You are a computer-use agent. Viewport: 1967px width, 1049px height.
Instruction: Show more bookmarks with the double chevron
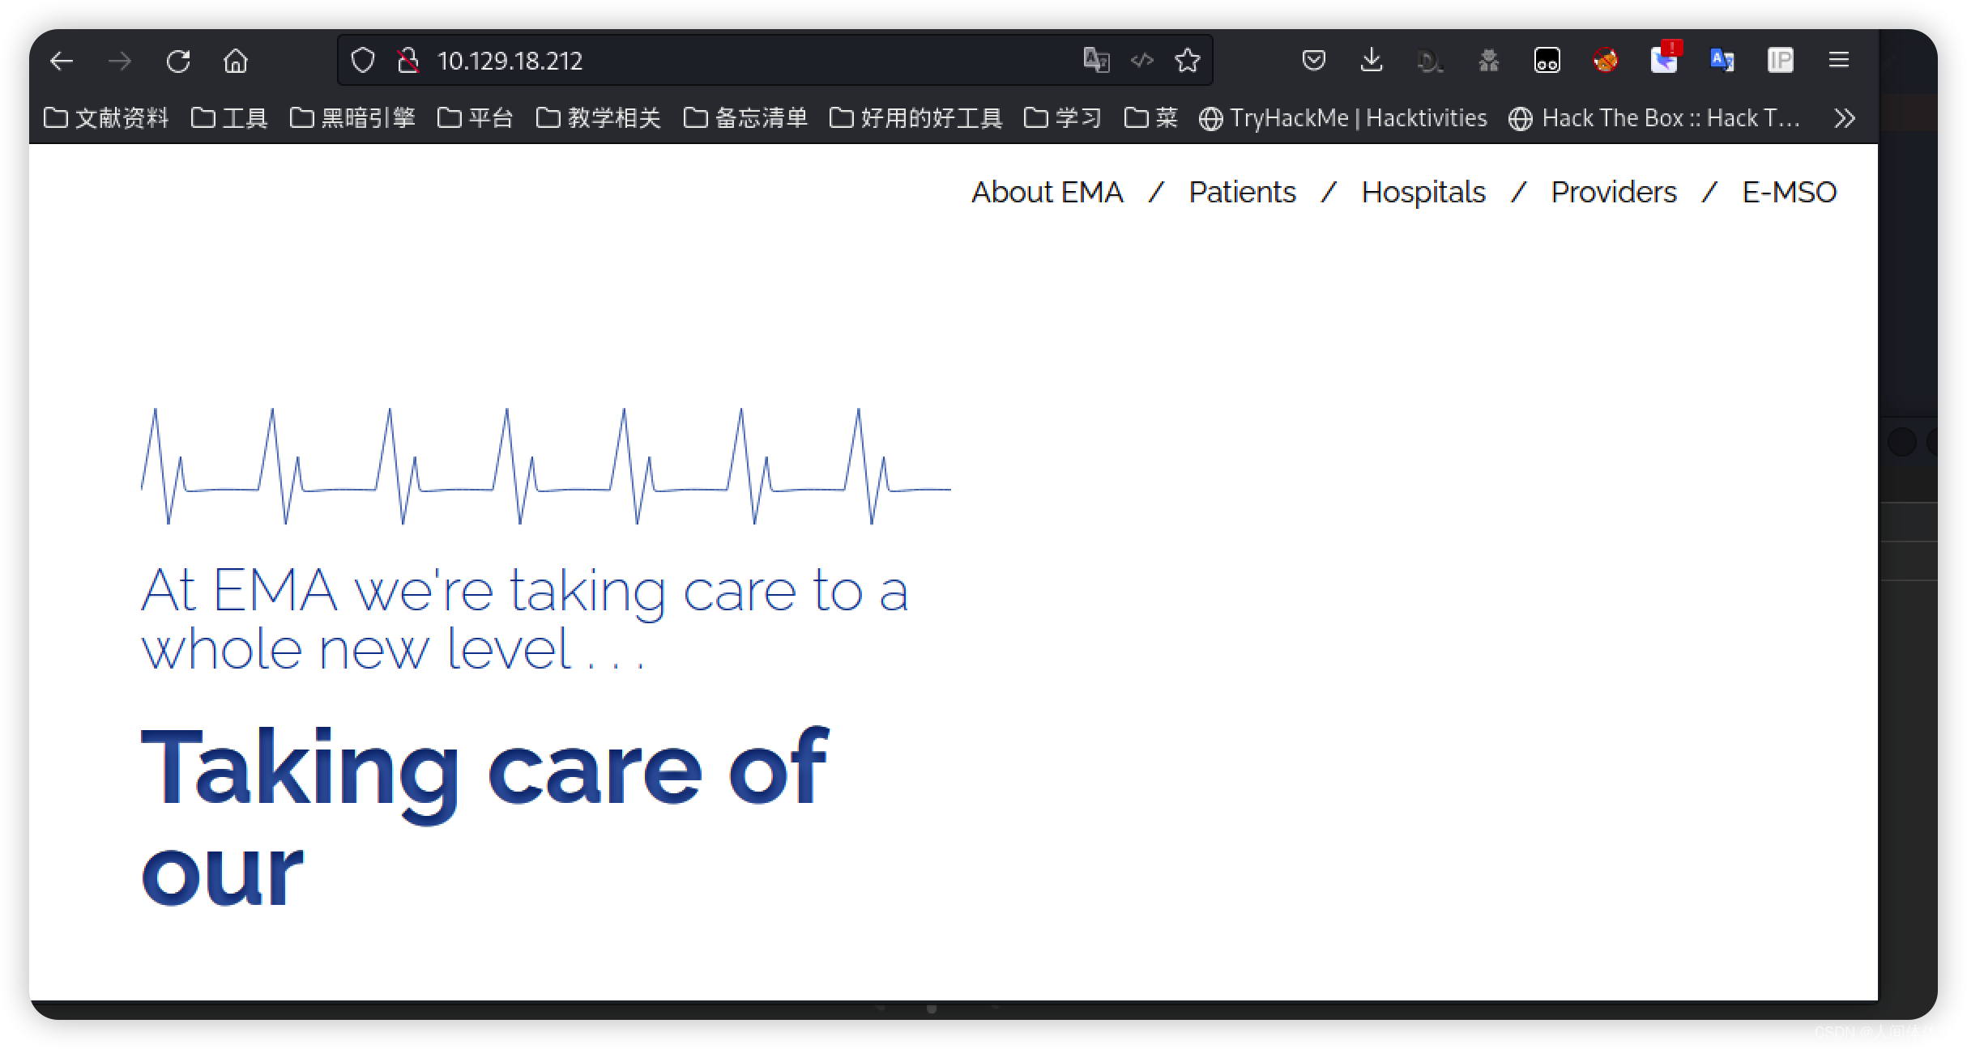[1845, 118]
